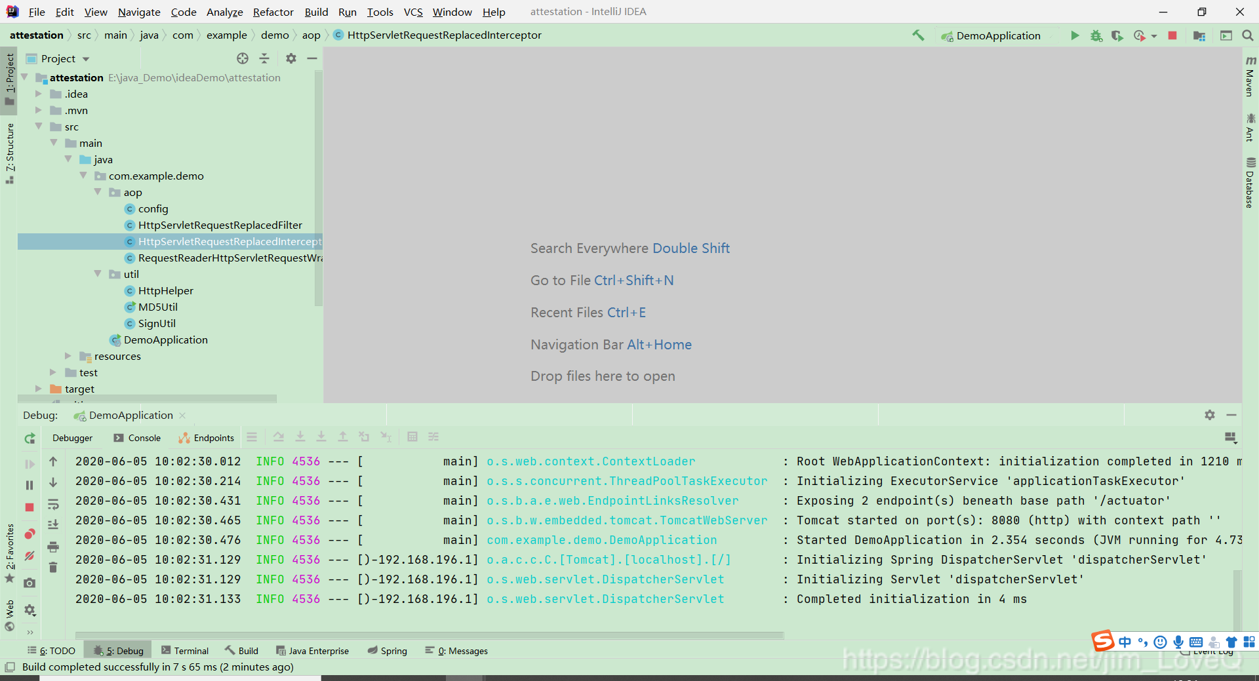Click the example breadcrumb

point(227,35)
